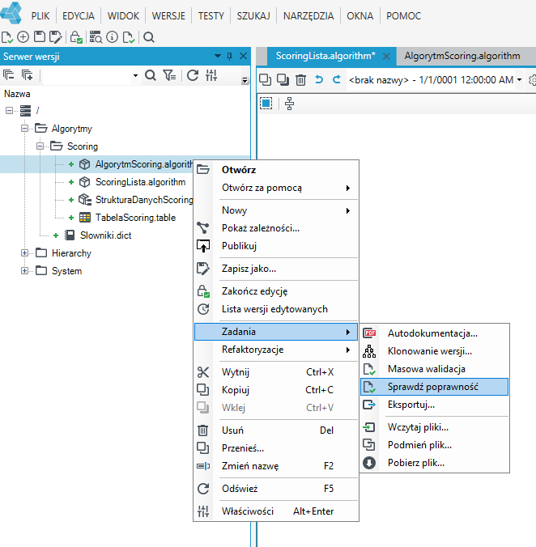This screenshot has width=536, height=547.
Task: Close the ScoringLista.algorithm tab
Action: coord(386,56)
